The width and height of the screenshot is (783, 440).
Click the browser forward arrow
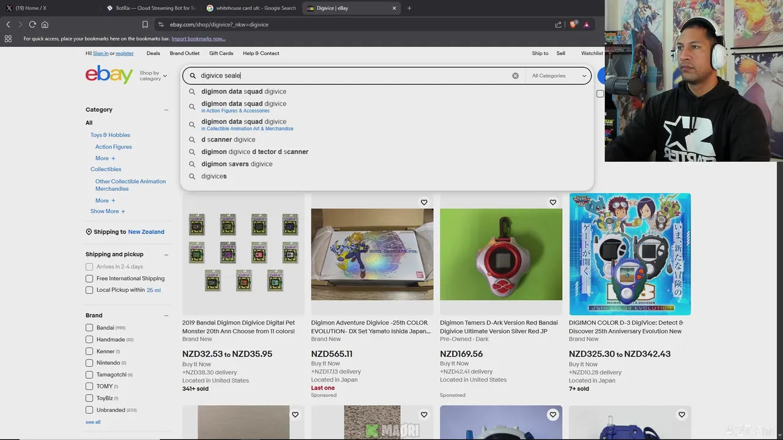pyautogui.click(x=20, y=24)
